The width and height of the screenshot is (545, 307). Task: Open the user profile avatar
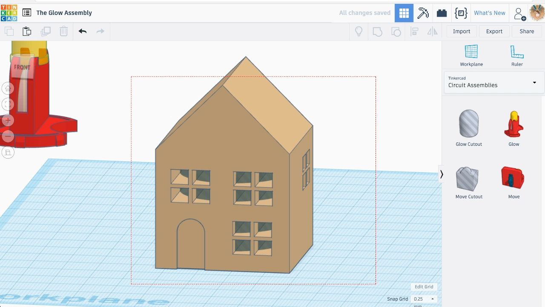[x=537, y=13]
